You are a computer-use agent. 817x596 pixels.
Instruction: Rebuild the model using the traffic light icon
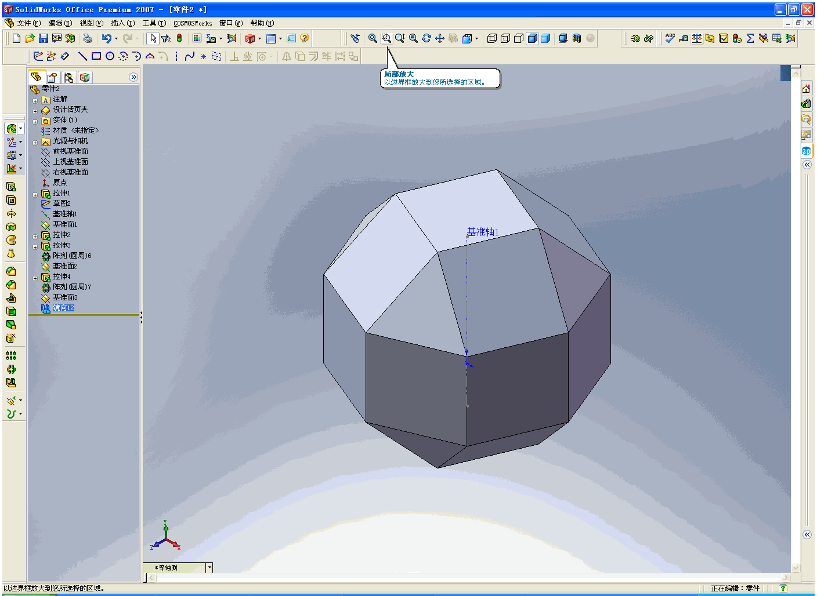[179, 38]
